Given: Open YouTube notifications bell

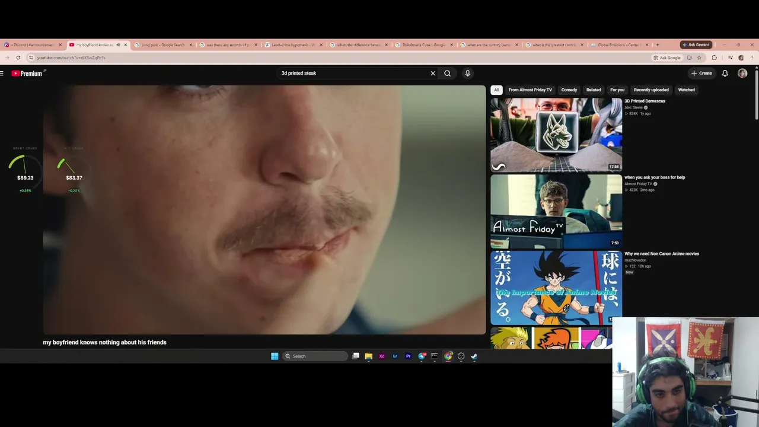Looking at the screenshot, I should pyautogui.click(x=725, y=74).
